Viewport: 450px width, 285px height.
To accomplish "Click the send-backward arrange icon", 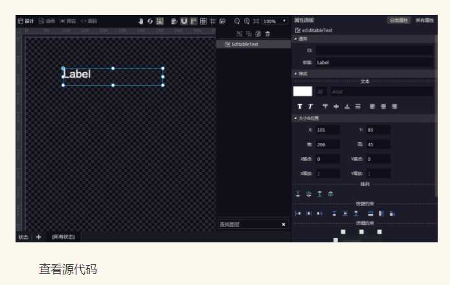I will click(x=319, y=194).
